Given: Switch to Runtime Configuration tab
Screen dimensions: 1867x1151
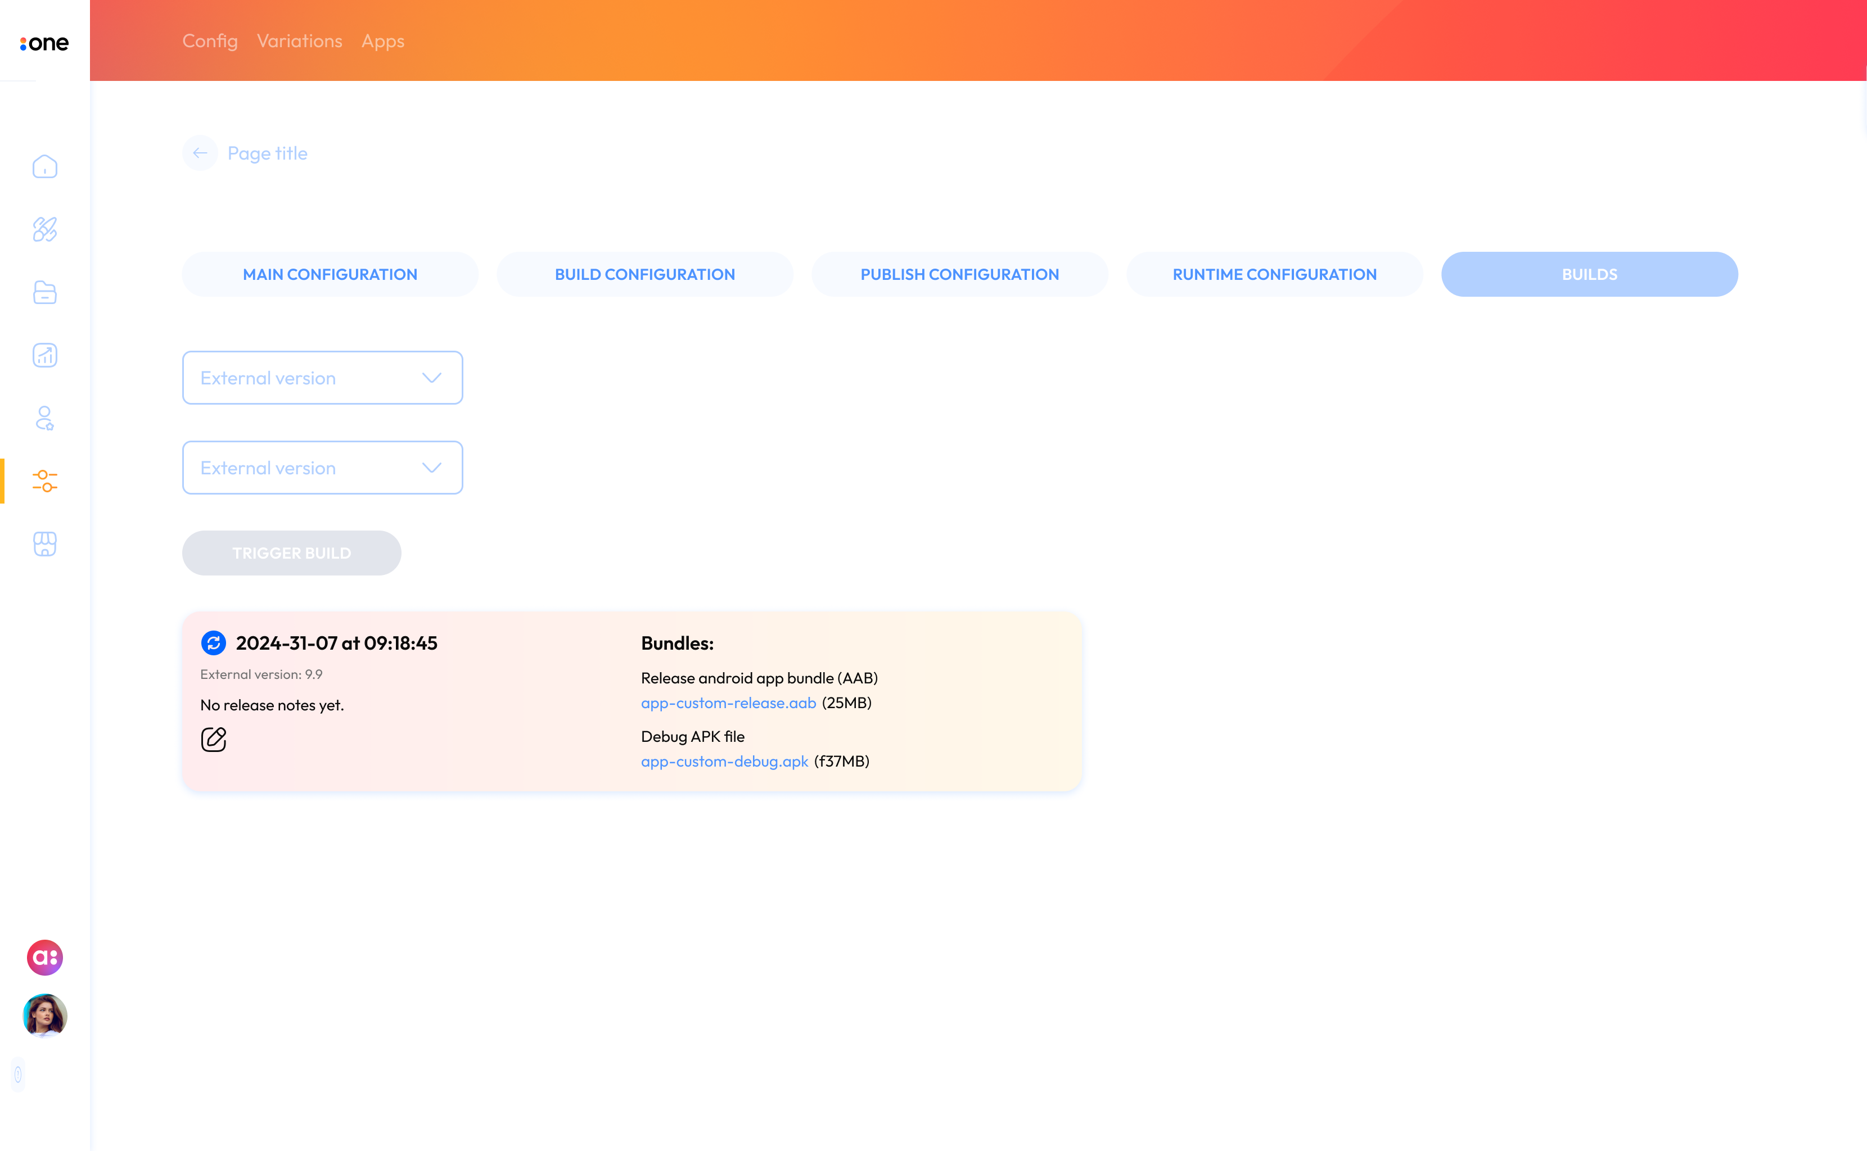Looking at the screenshot, I should tap(1274, 274).
